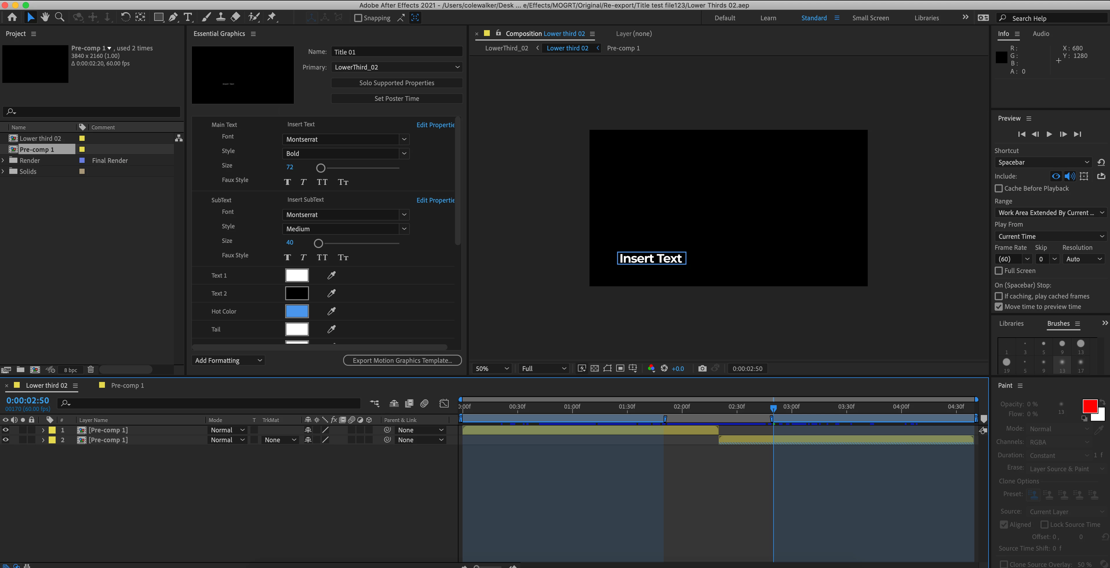Screen dimensions: 1110x568
Task: Enable Cache Before Playback checkbox
Action: point(998,188)
